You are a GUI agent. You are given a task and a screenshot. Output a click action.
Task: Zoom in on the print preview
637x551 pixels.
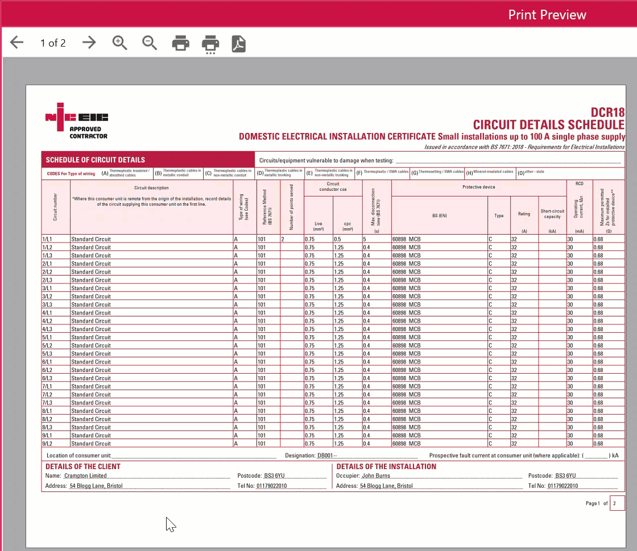click(119, 42)
